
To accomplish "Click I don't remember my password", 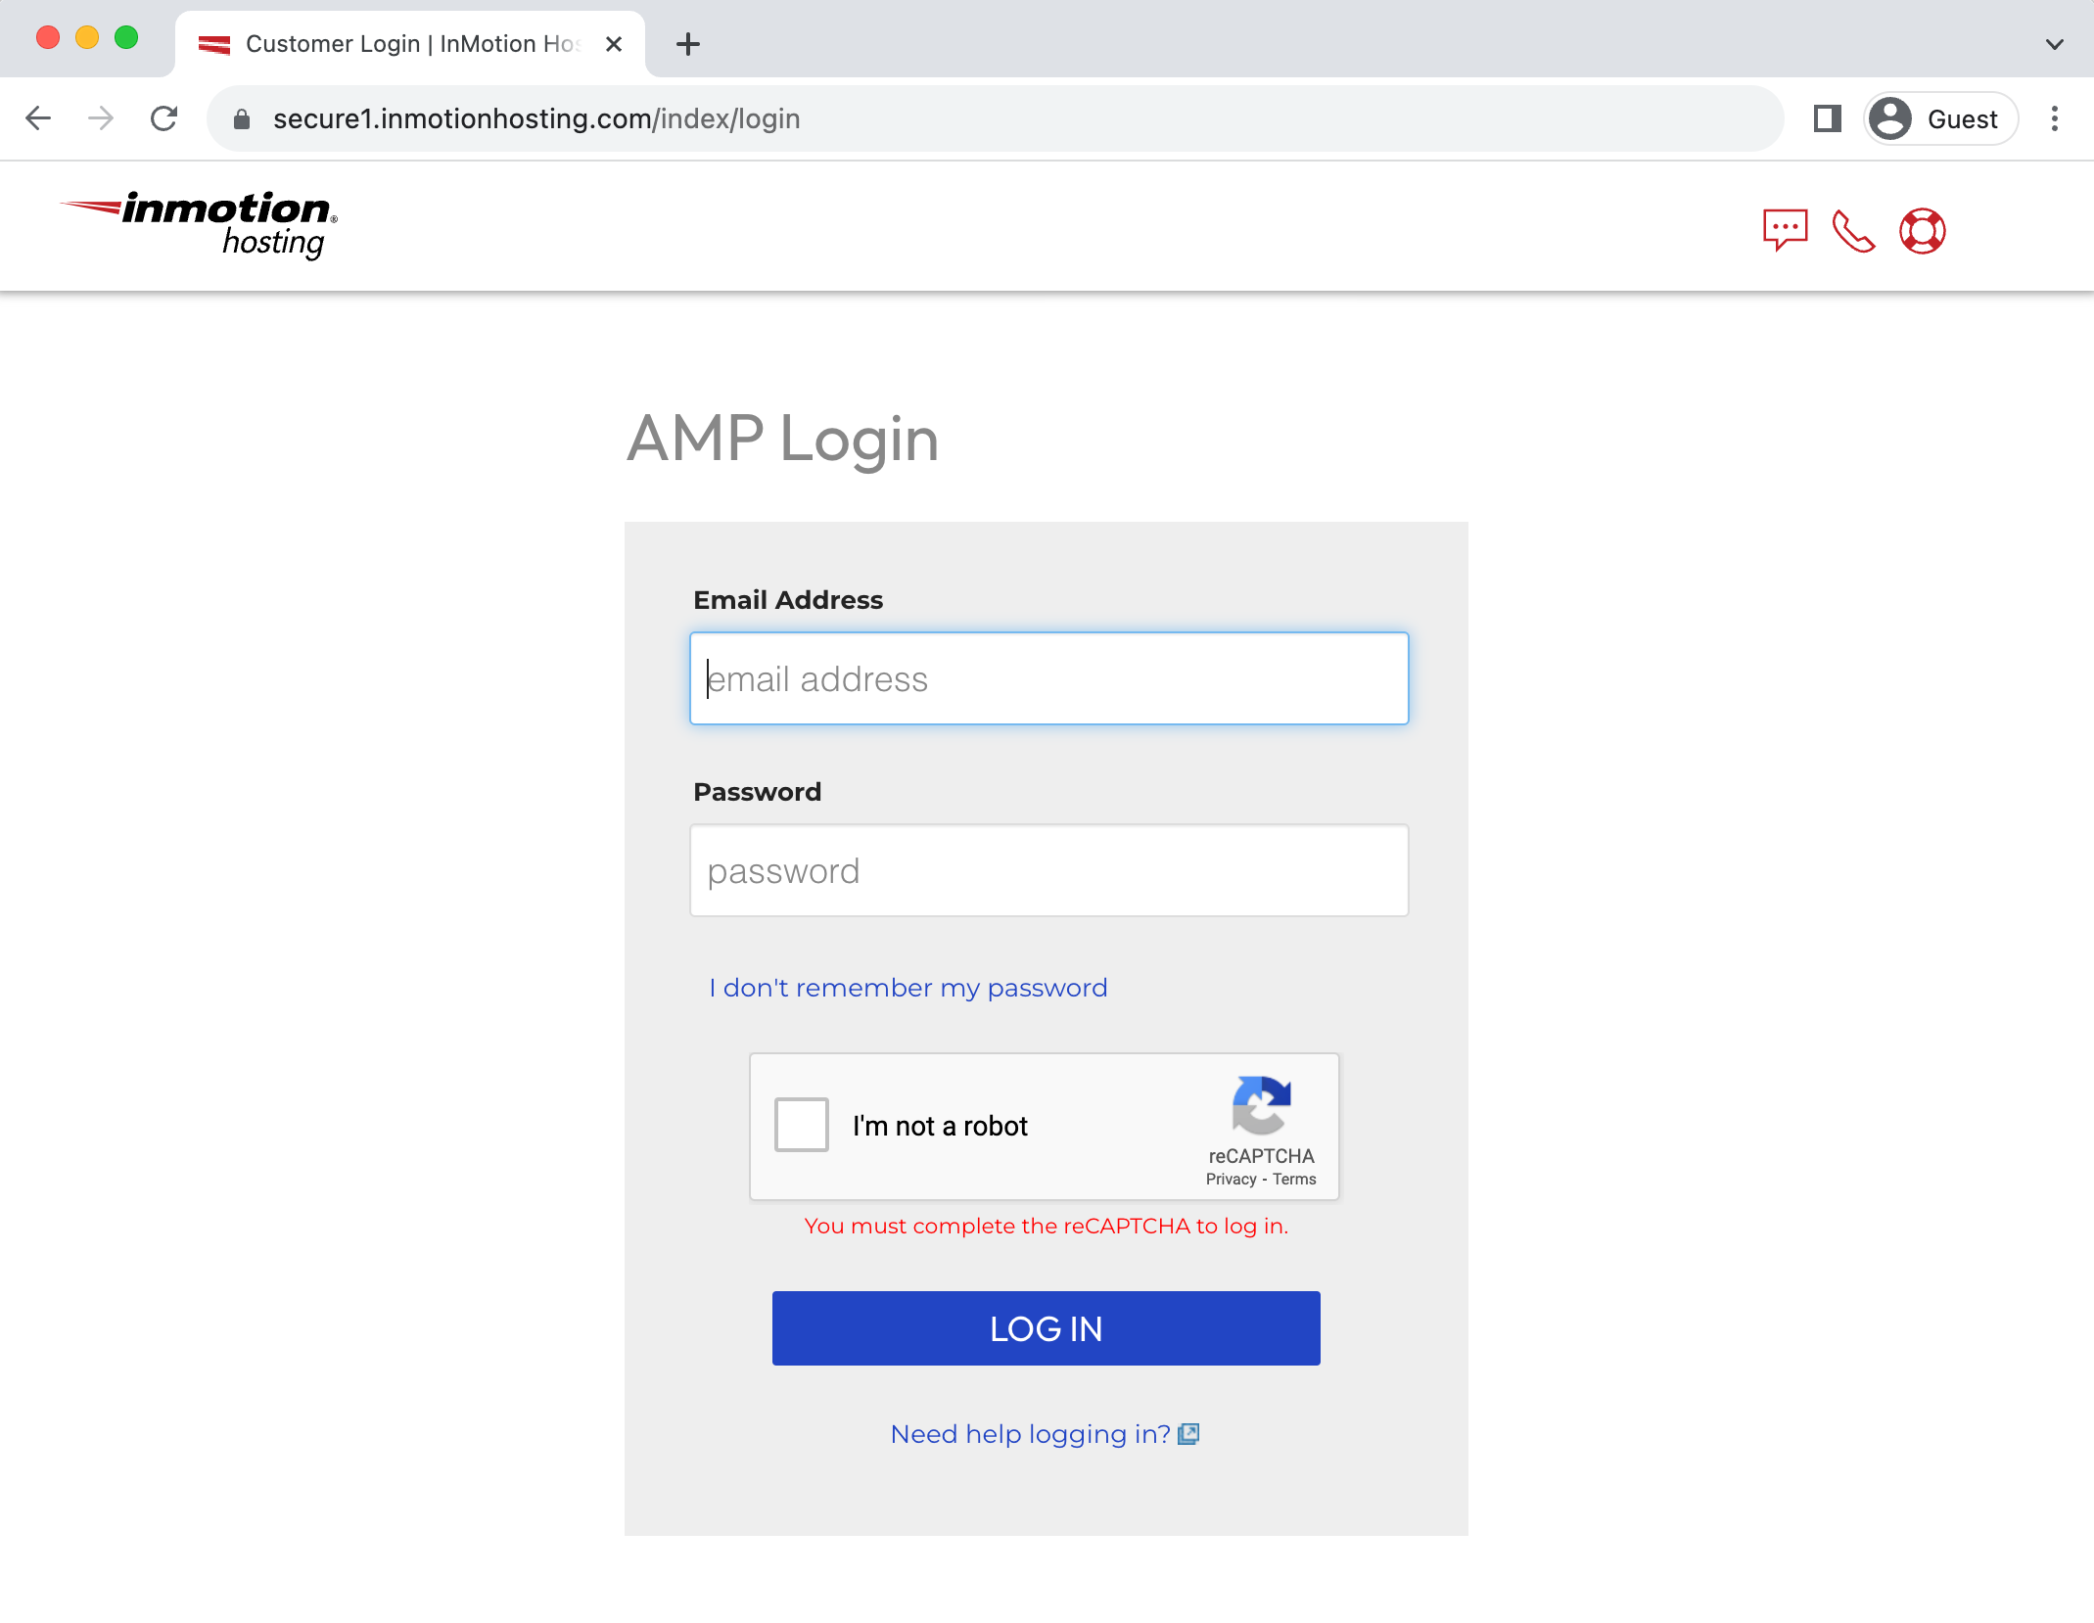I will pos(907,988).
